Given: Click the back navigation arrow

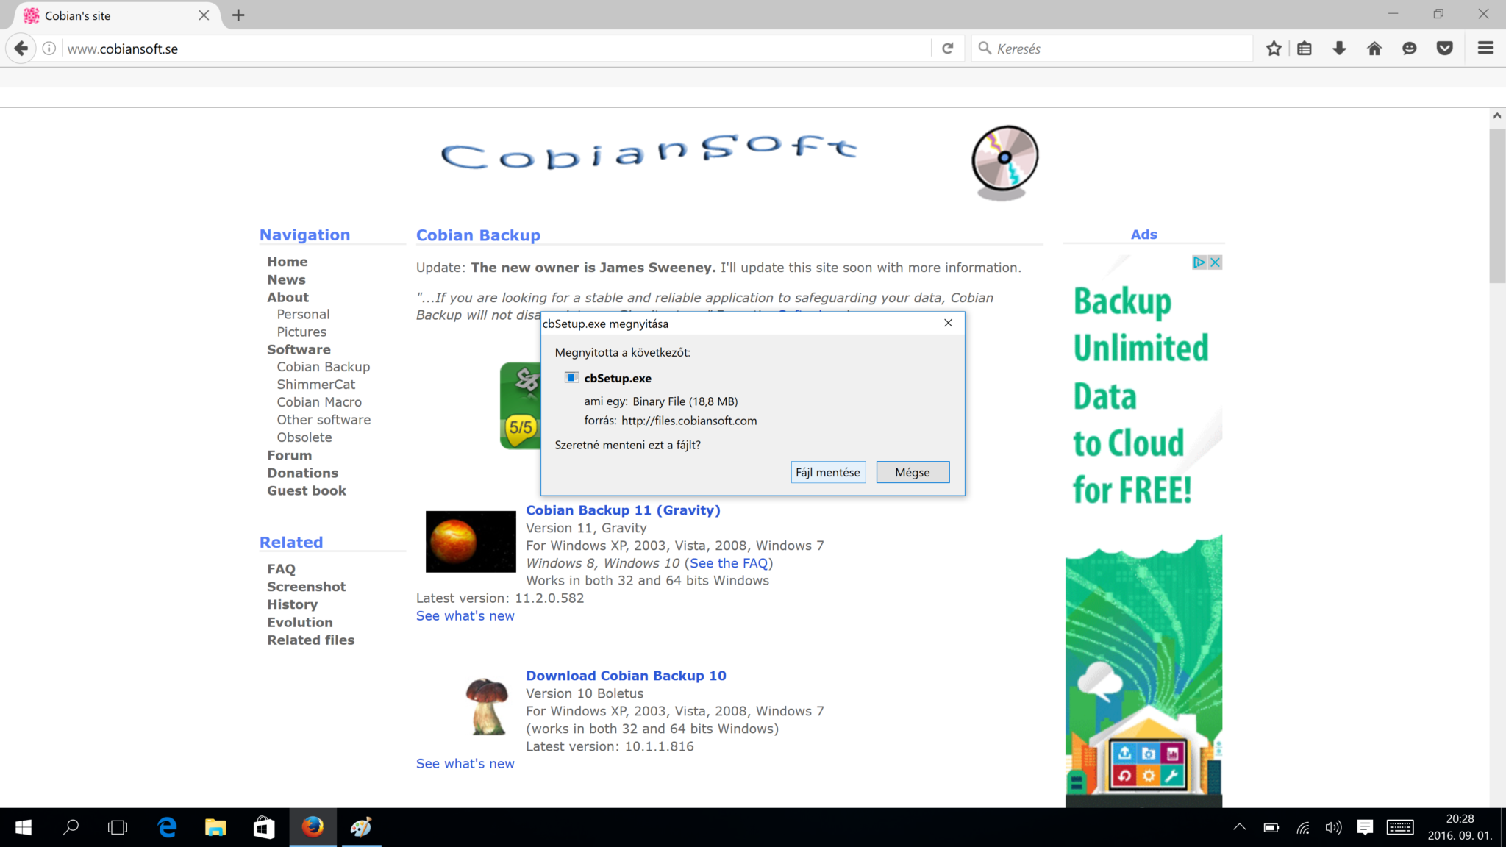Looking at the screenshot, I should [x=20, y=48].
